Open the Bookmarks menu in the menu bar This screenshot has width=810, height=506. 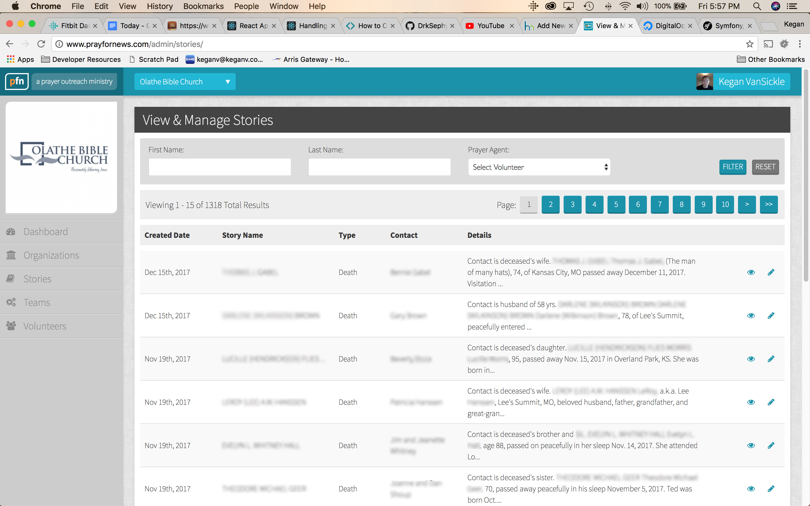click(203, 6)
